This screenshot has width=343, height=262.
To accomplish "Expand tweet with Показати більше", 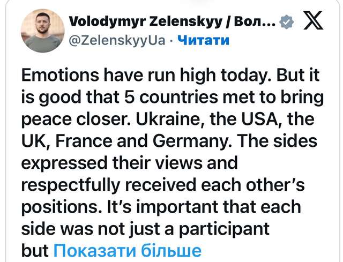I will [x=128, y=250].
